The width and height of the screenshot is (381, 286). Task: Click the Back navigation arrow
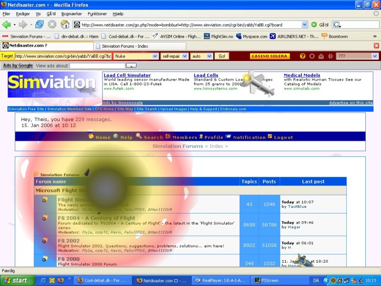click(7, 24)
